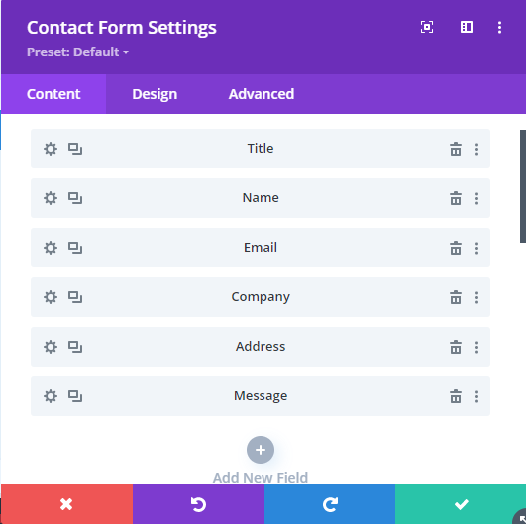The width and height of the screenshot is (526, 524).
Task: Switch to the Advanced tab
Action: (x=262, y=94)
